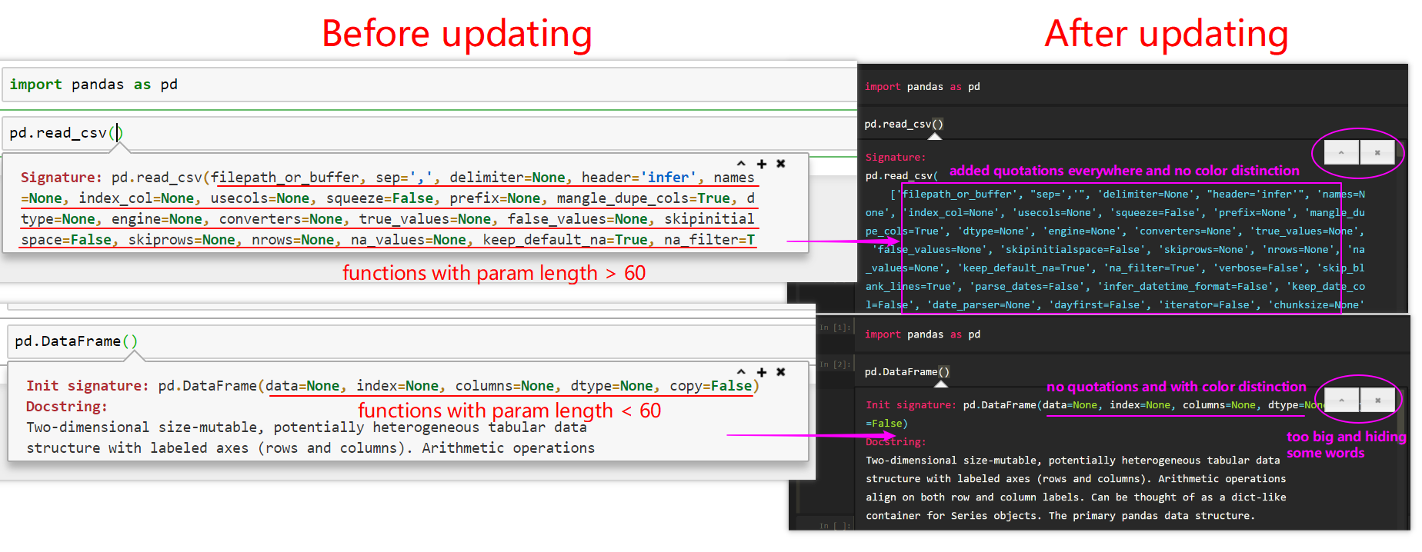Expand the dark-theme DataFrame tooltip

(1341, 400)
